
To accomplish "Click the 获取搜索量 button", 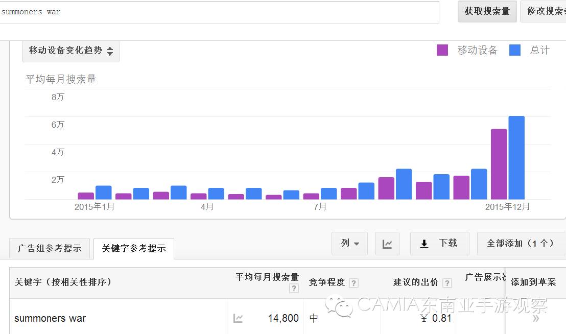I will [x=487, y=12].
